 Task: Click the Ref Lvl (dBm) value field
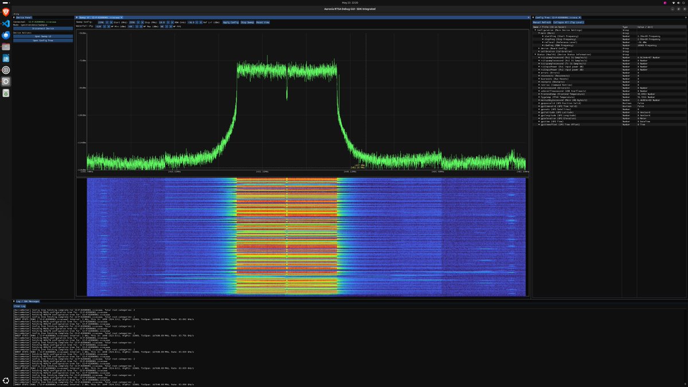(191, 22)
